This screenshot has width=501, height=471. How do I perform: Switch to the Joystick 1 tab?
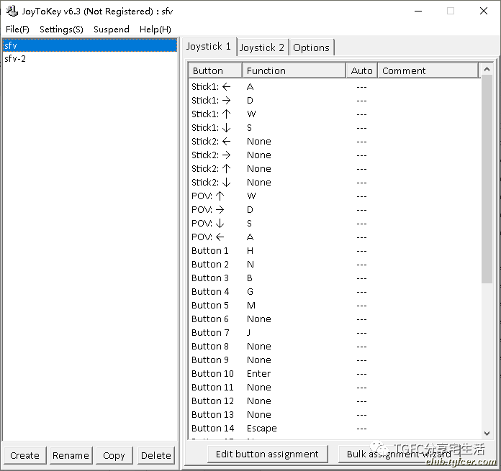coord(209,47)
